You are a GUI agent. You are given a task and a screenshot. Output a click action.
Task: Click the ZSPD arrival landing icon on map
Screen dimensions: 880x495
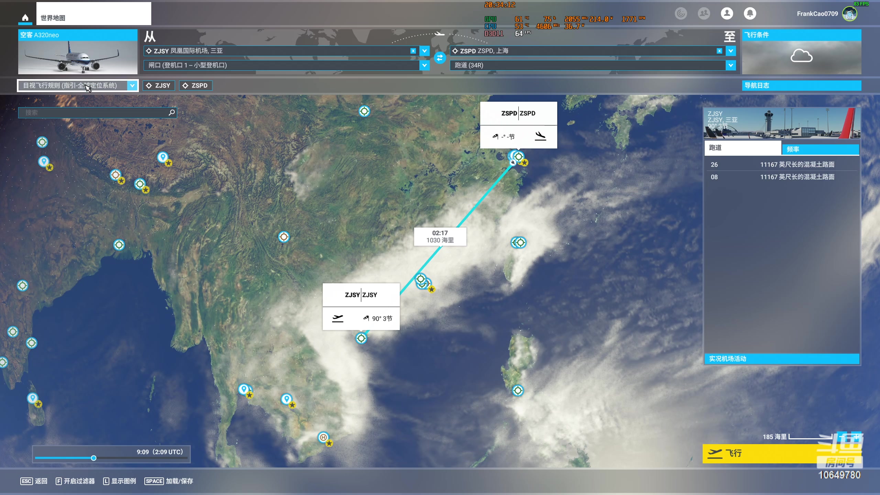pyautogui.click(x=540, y=136)
